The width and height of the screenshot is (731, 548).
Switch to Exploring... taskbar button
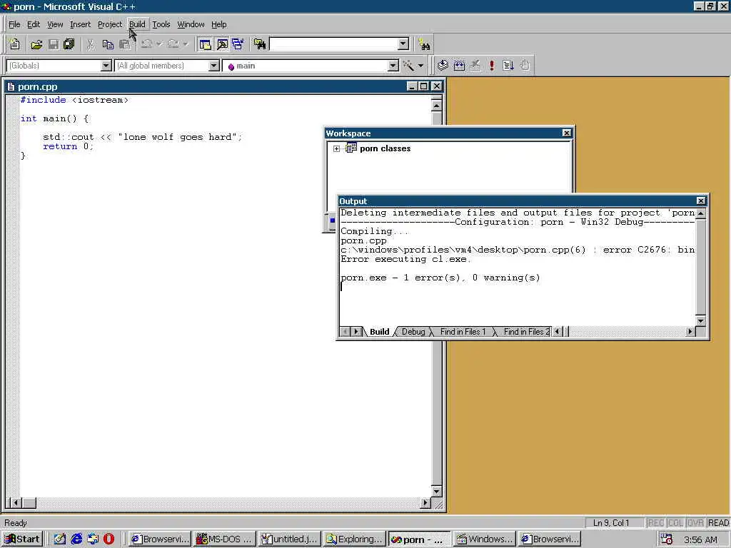coord(354,539)
